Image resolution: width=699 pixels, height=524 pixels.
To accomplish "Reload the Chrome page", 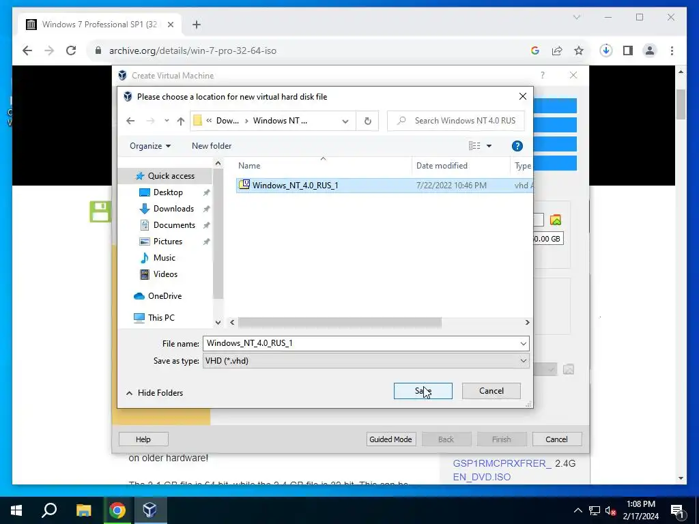I will coord(71,50).
